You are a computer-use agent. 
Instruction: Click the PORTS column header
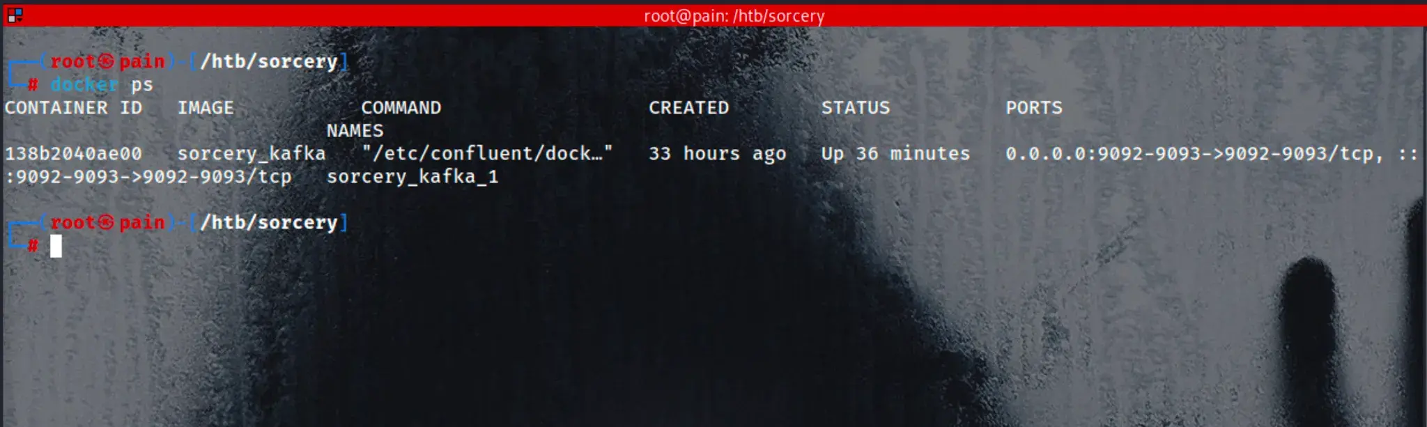1034,108
